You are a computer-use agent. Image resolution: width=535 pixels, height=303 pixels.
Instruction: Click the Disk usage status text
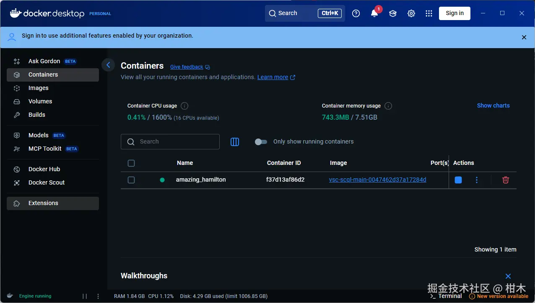[223, 296]
